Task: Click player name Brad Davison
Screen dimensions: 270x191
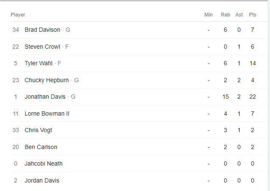Action: tap(42, 30)
